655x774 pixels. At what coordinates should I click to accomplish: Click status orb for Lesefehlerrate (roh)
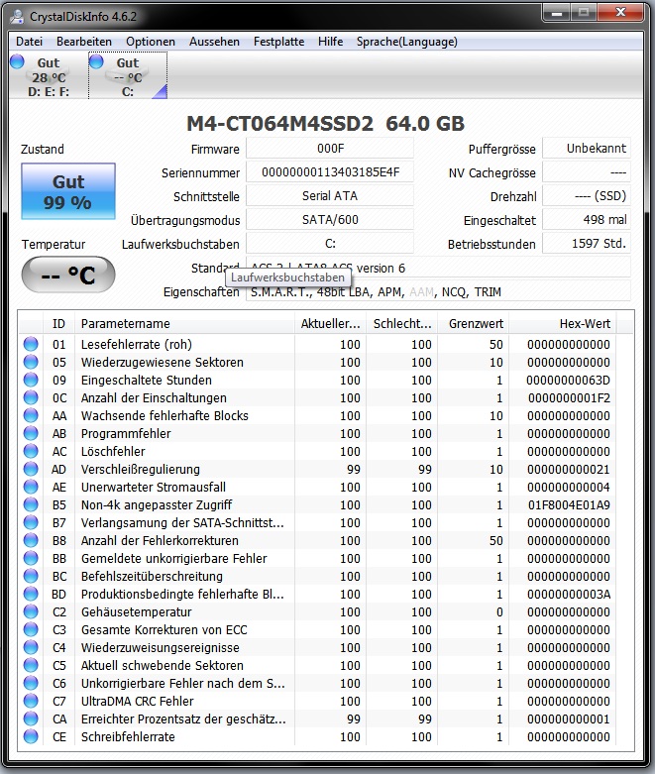(x=31, y=344)
